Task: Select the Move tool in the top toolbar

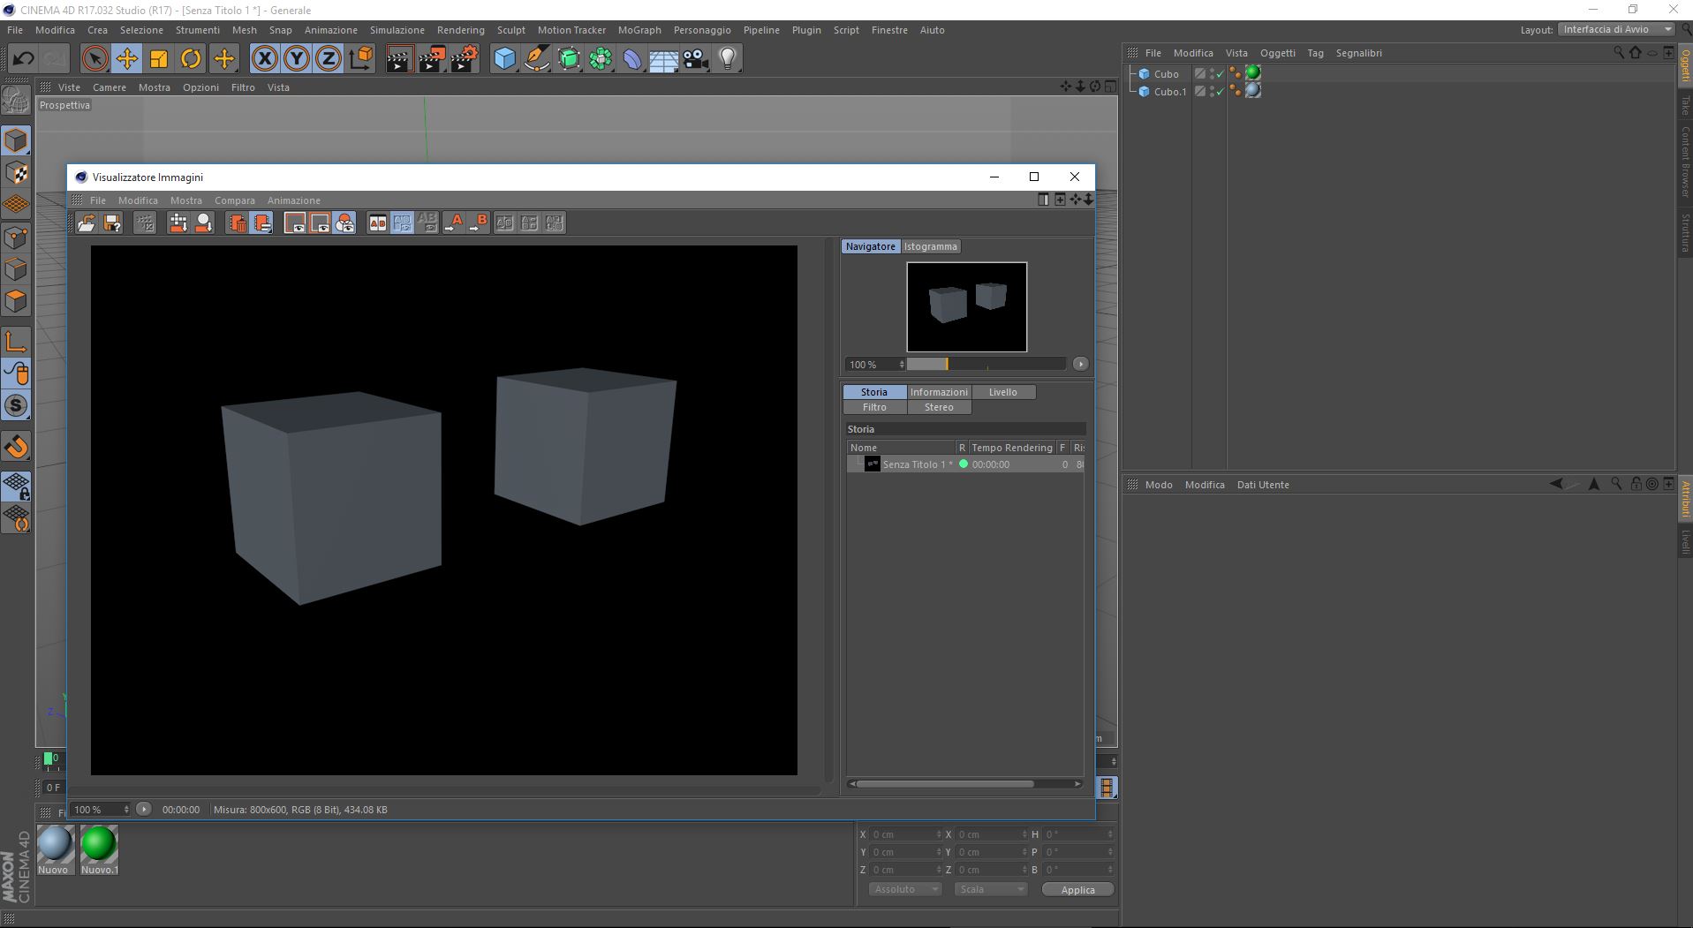Action: [x=126, y=59]
